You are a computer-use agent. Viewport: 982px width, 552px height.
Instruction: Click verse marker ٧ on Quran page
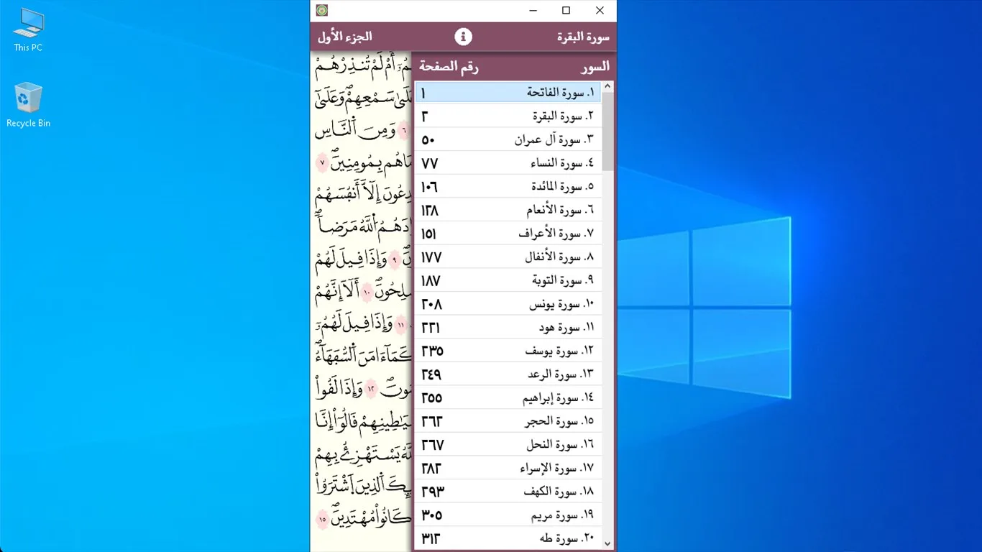[x=322, y=163]
